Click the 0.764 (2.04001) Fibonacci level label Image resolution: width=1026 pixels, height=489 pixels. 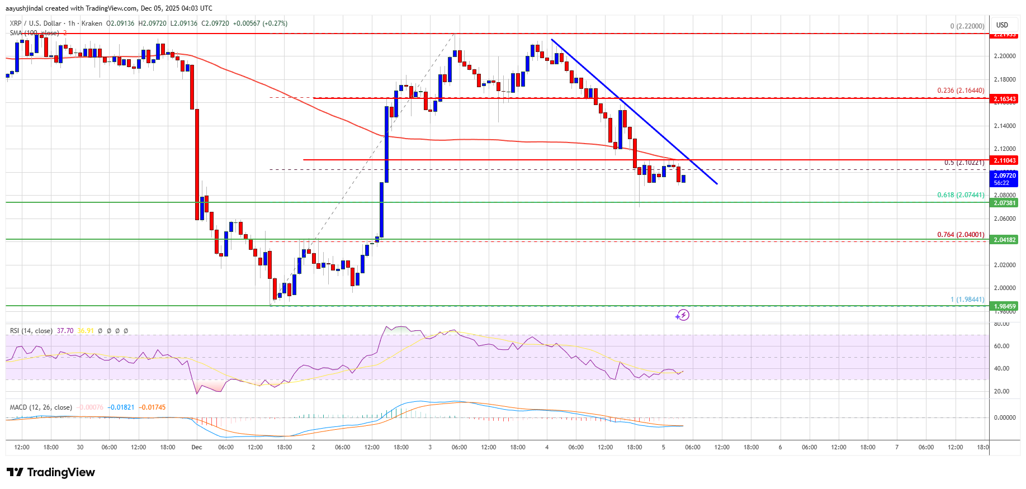point(961,235)
